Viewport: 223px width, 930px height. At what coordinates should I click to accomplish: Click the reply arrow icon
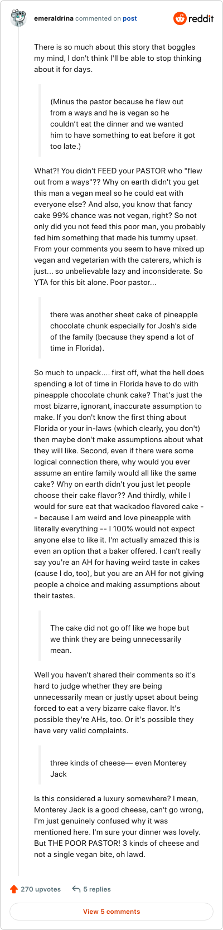76,889
